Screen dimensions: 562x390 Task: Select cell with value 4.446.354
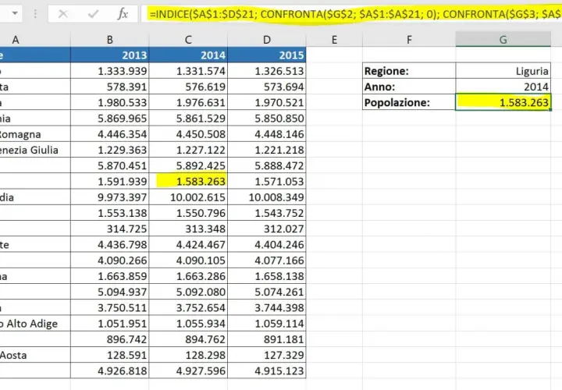pos(110,134)
